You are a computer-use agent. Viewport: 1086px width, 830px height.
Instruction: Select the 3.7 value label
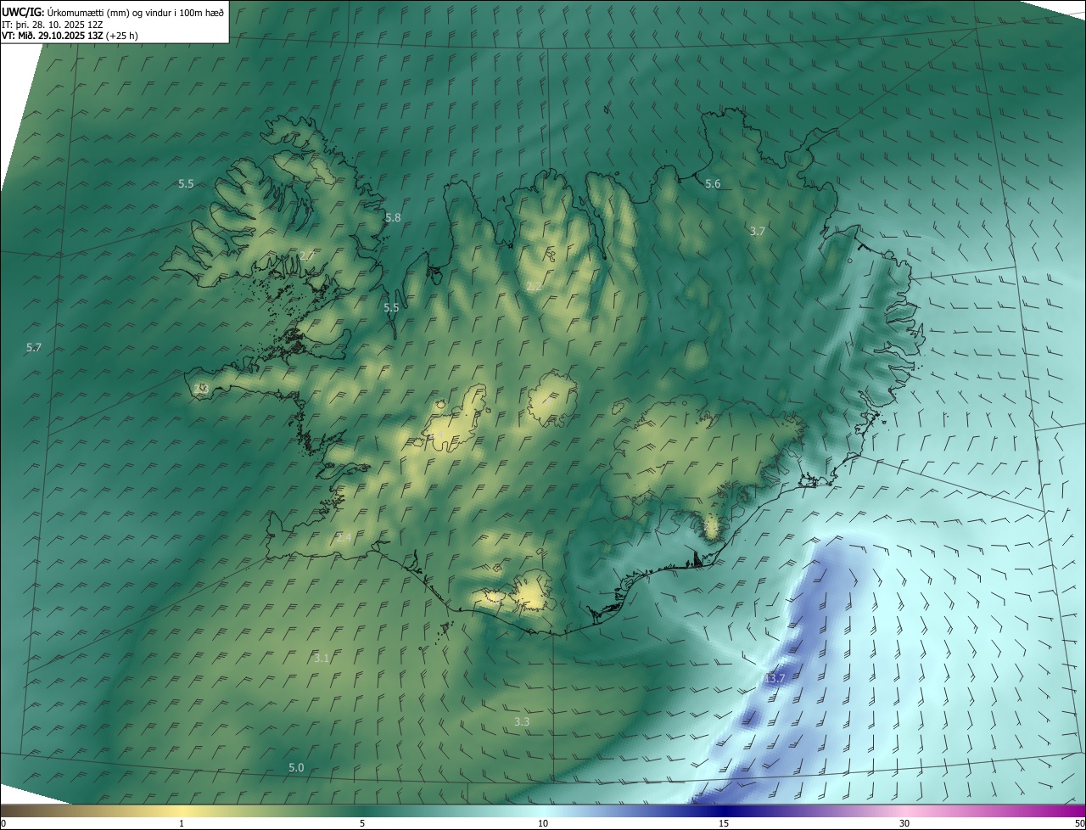758,231
